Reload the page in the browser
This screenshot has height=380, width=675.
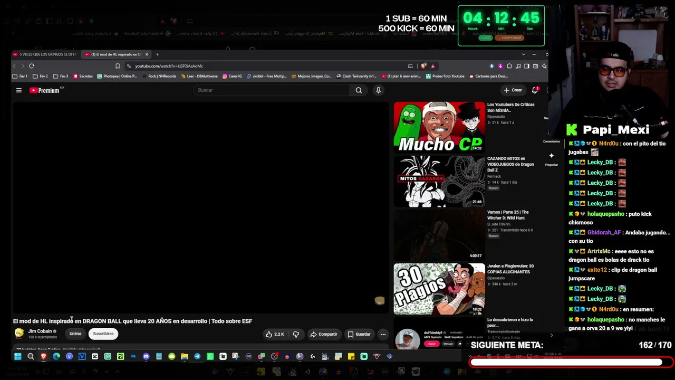pyautogui.click(x=32, y=66)
